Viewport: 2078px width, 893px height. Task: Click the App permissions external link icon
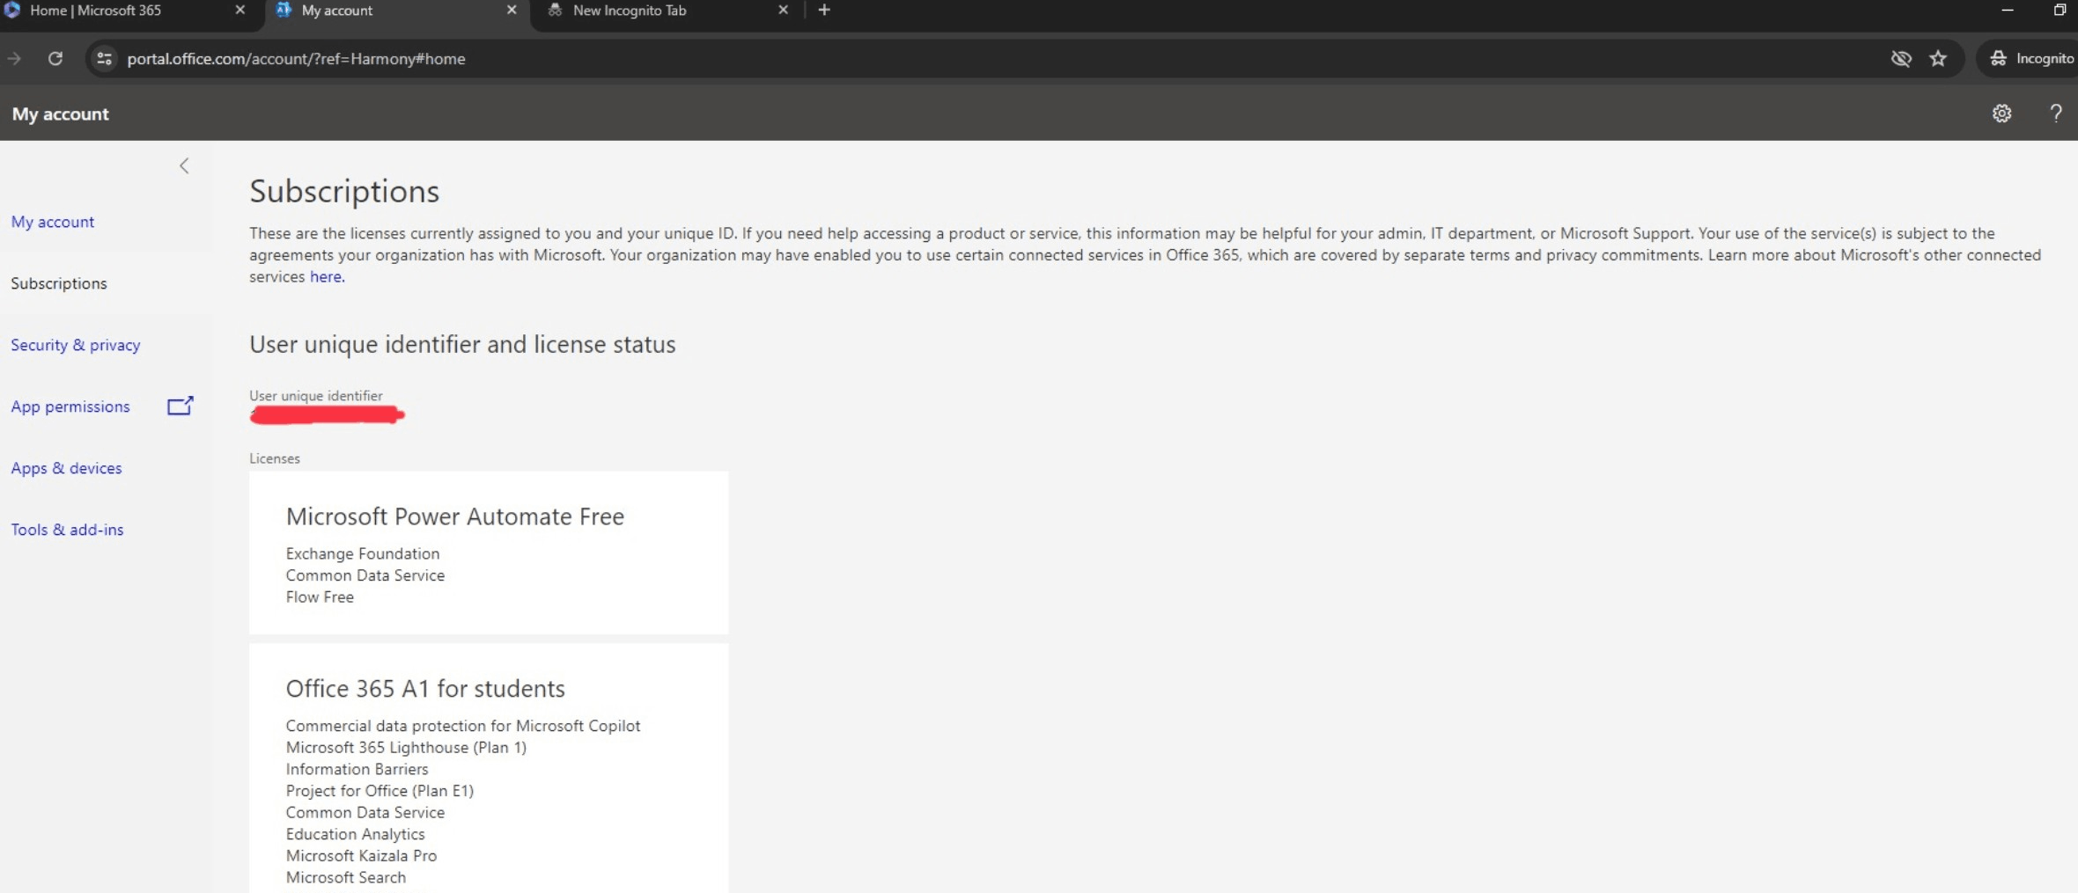point(180,406)
